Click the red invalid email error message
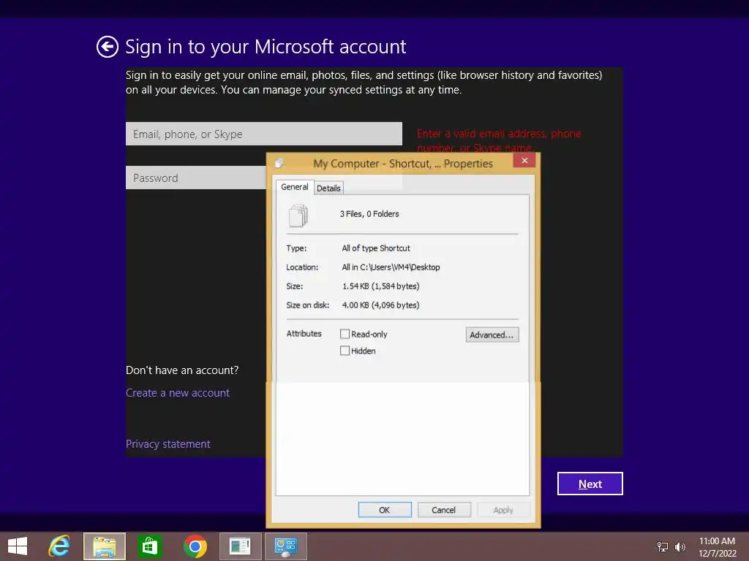Image resolution: width=749 pixels, height=561 pixels. (x=499, y=141)
